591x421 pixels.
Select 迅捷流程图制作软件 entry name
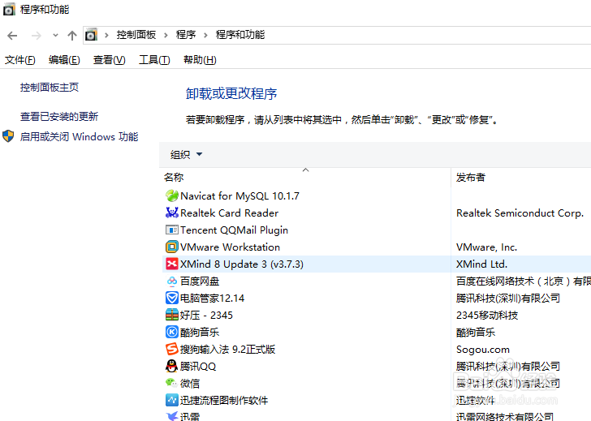pyautogui.click(x=224, y=400)
